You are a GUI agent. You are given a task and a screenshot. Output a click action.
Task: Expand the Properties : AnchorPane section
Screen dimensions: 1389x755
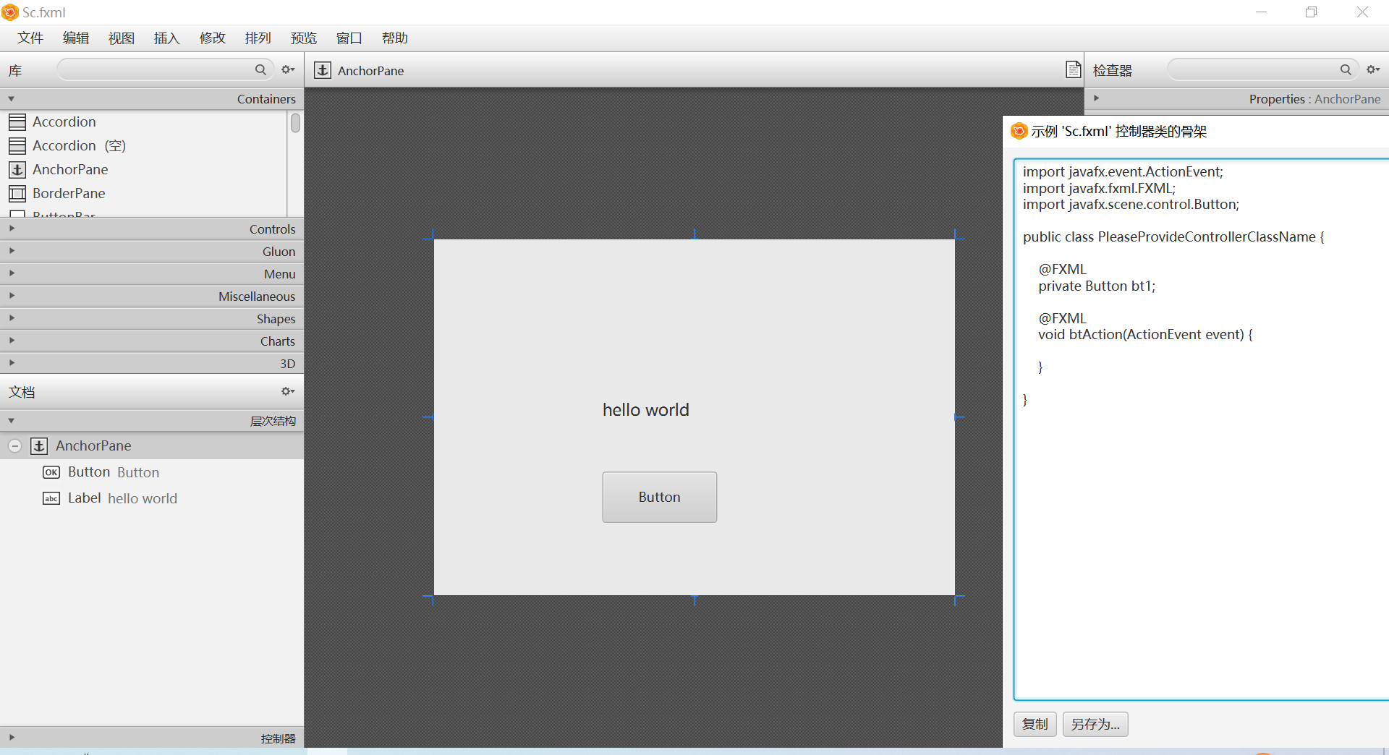coord(1097,98)
